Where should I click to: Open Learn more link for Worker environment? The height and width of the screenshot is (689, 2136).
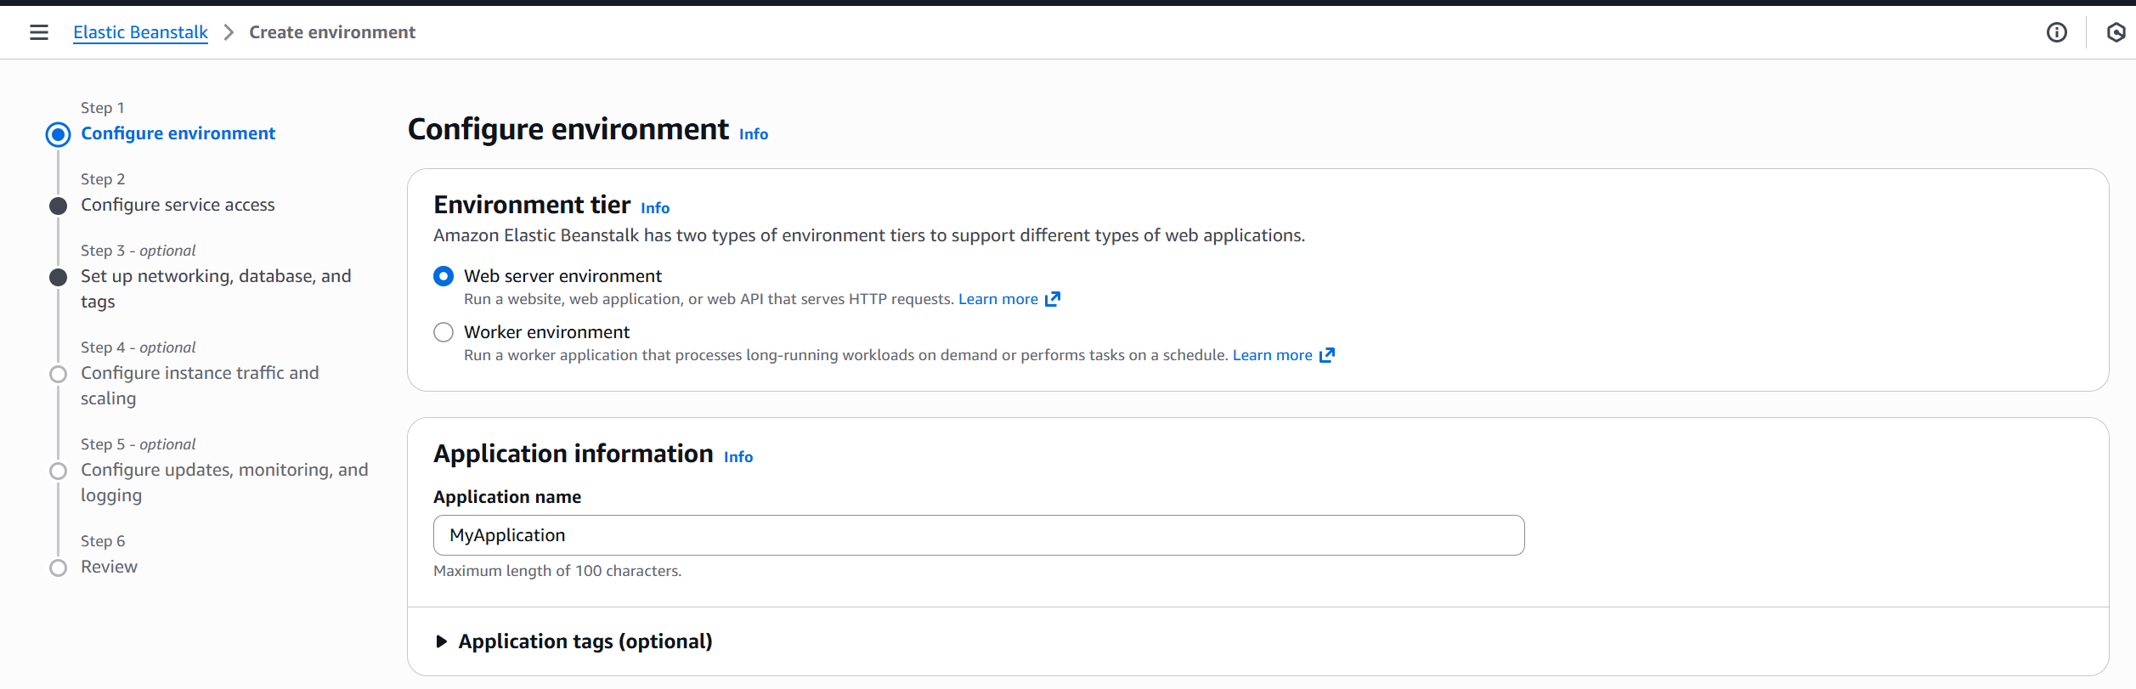point(1272,355)
